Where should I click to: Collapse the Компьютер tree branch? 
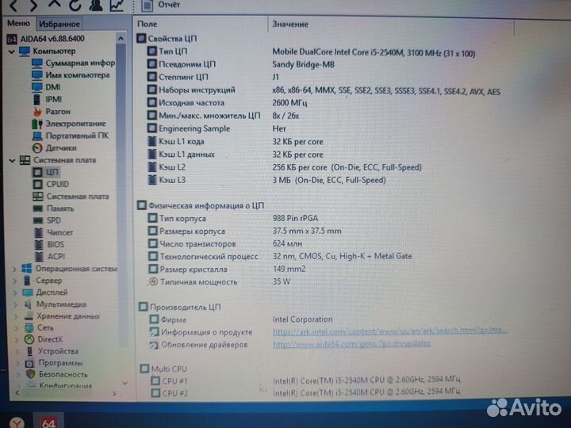pos(12,52)
